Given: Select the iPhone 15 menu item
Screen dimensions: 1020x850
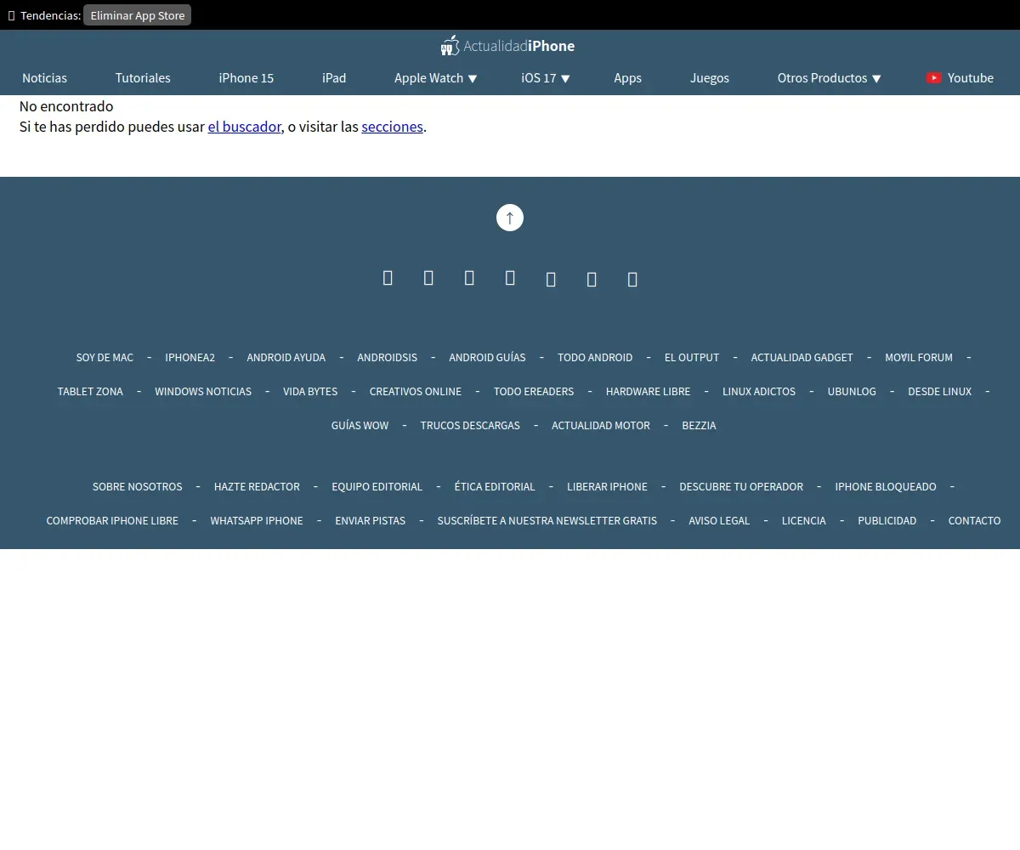Looking at the screenshot, I should point(246,77).
